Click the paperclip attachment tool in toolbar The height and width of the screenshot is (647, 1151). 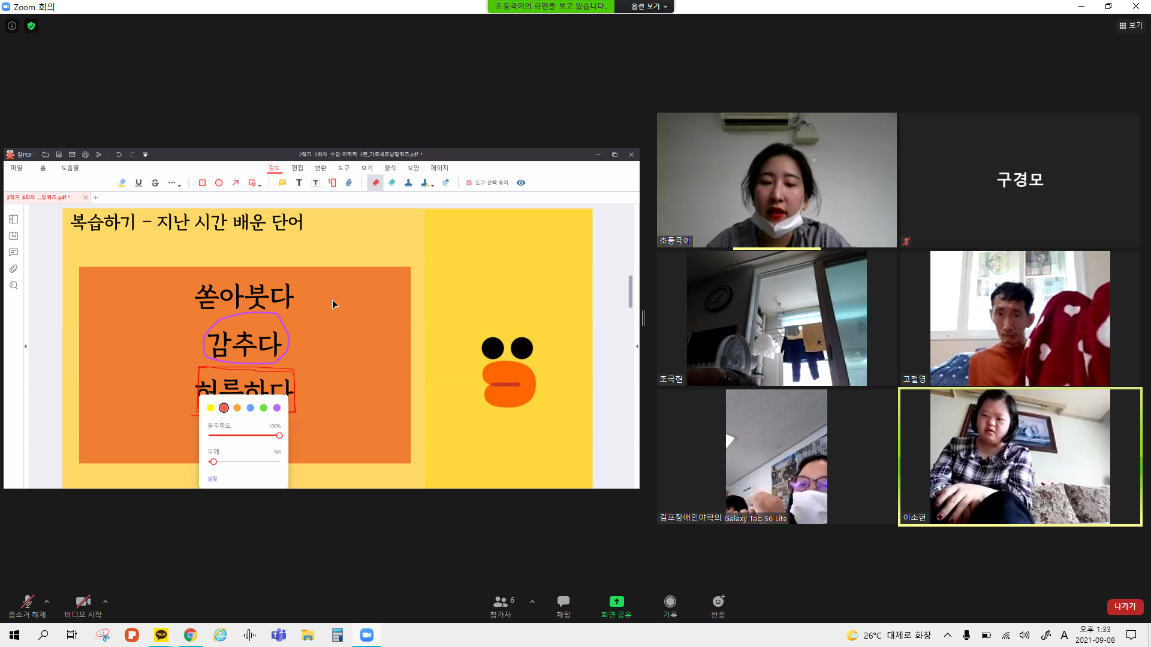point(349,183)
